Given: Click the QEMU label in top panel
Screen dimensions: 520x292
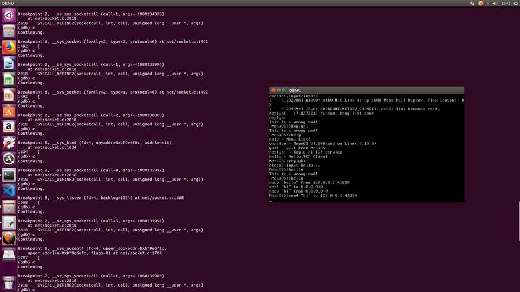Looking at the screenshot, I should 8,3.
